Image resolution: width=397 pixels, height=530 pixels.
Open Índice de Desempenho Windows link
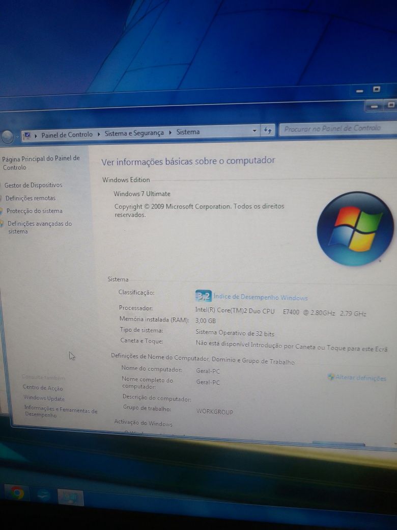point(260,297)
